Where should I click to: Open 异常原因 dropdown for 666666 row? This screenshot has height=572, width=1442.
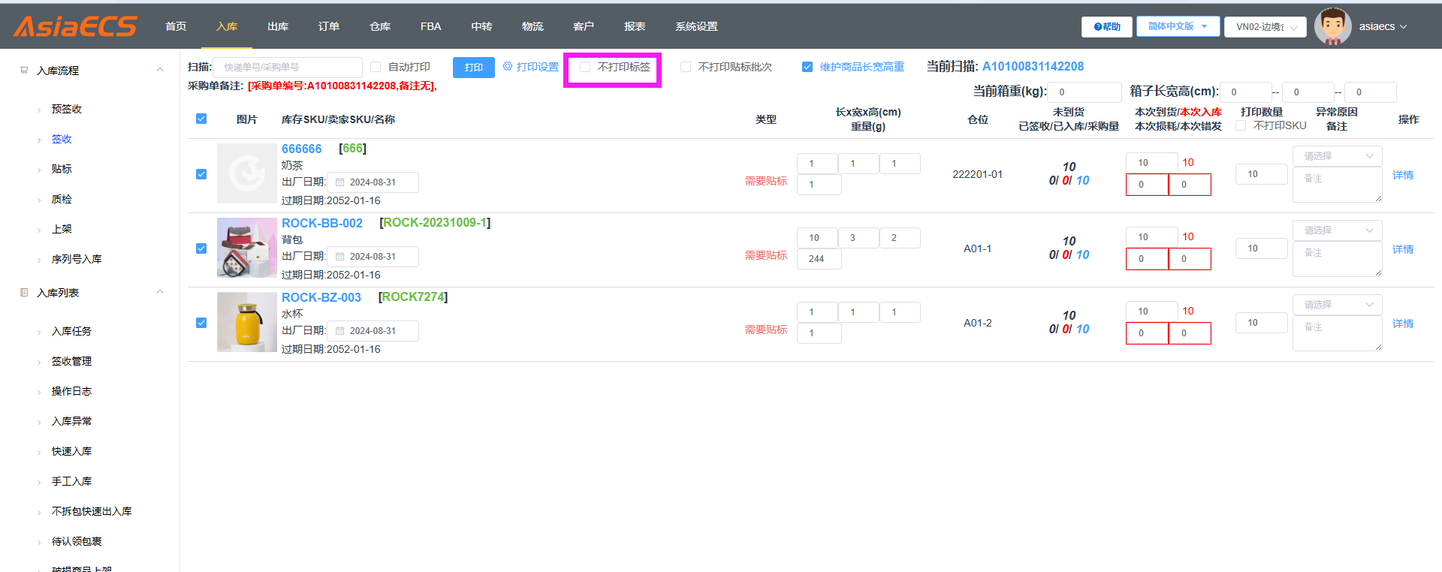(1338, 156)
